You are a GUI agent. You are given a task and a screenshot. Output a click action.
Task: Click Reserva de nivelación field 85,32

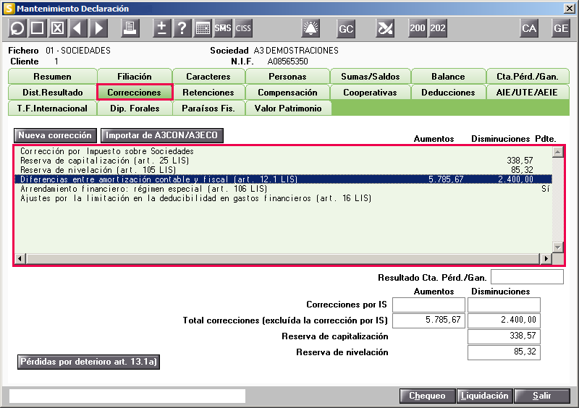(x=504, y=352)
